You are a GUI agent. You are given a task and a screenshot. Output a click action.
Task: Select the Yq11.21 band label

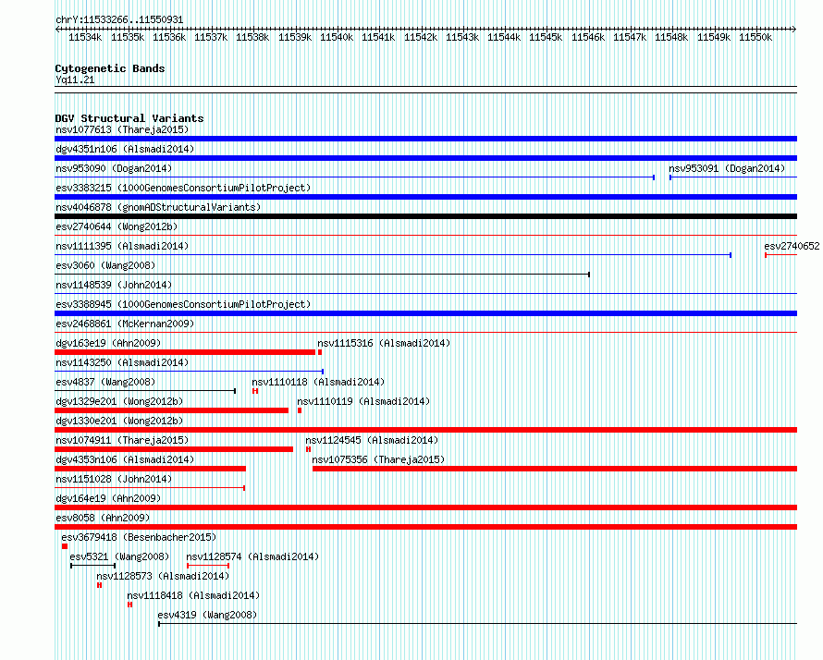click(x=75, y=79)
